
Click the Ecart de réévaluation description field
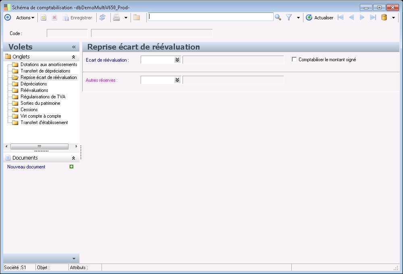[233, 60]
